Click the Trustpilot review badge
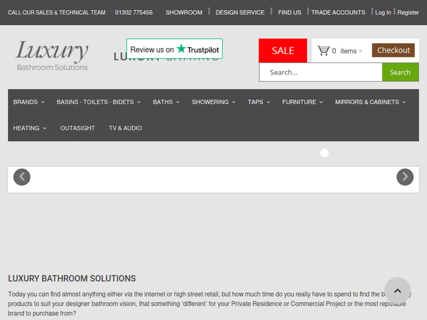The image size is (427, 320). [x=174, y=49]
